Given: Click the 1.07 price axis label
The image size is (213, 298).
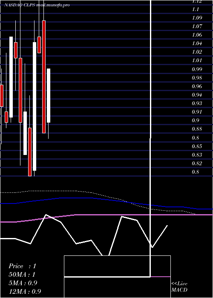Looking at the screenshot, I should pyautogui.click(x=197, y=26).
